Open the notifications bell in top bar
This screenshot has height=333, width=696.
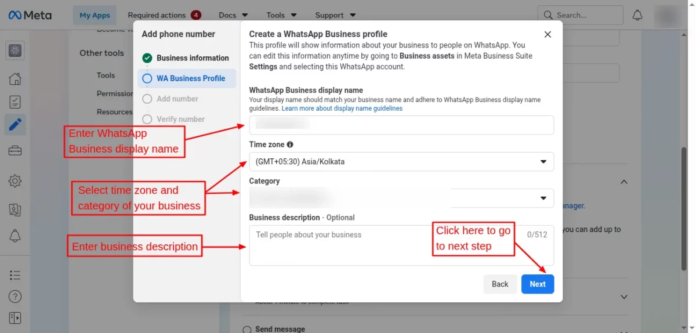coord(637,15)
